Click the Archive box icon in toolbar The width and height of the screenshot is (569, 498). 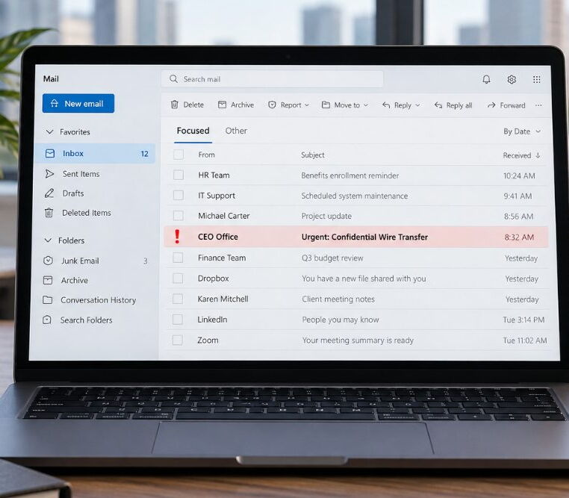pyautogui.click(x=222, y=105)
